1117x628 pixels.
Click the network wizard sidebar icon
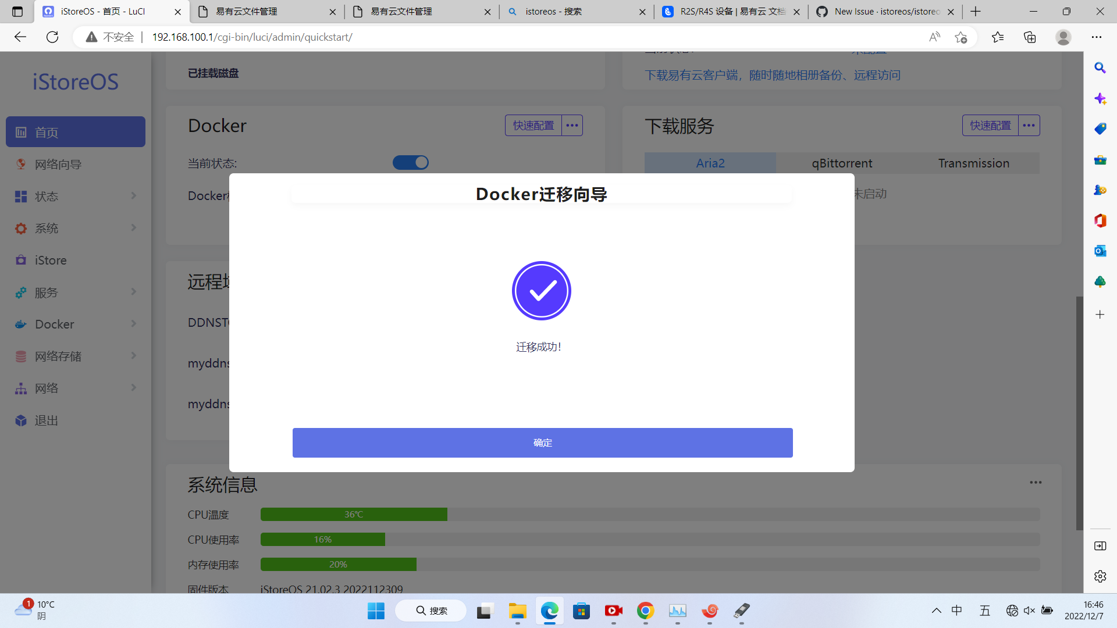(21, 164)
